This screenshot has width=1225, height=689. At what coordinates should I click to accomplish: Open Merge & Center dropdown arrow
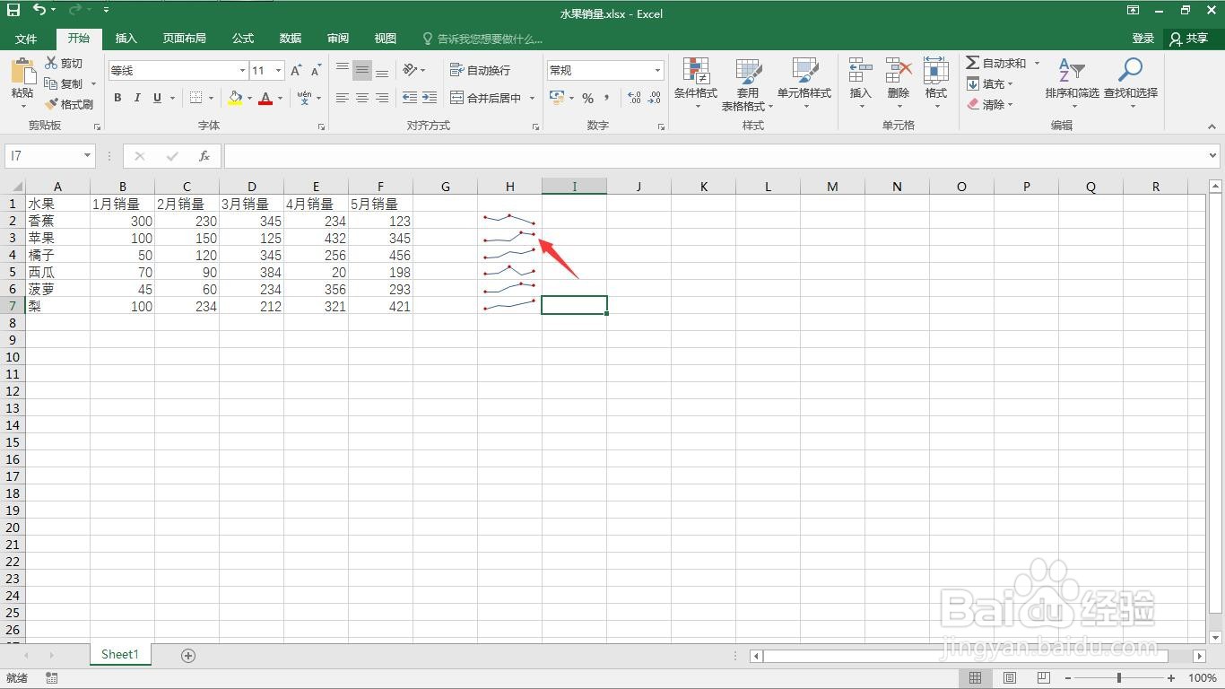(532, 98)
